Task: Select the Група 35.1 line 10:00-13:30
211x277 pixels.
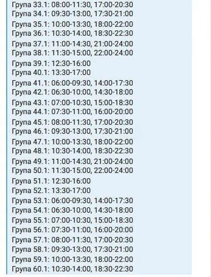Action: click(72, 24)
